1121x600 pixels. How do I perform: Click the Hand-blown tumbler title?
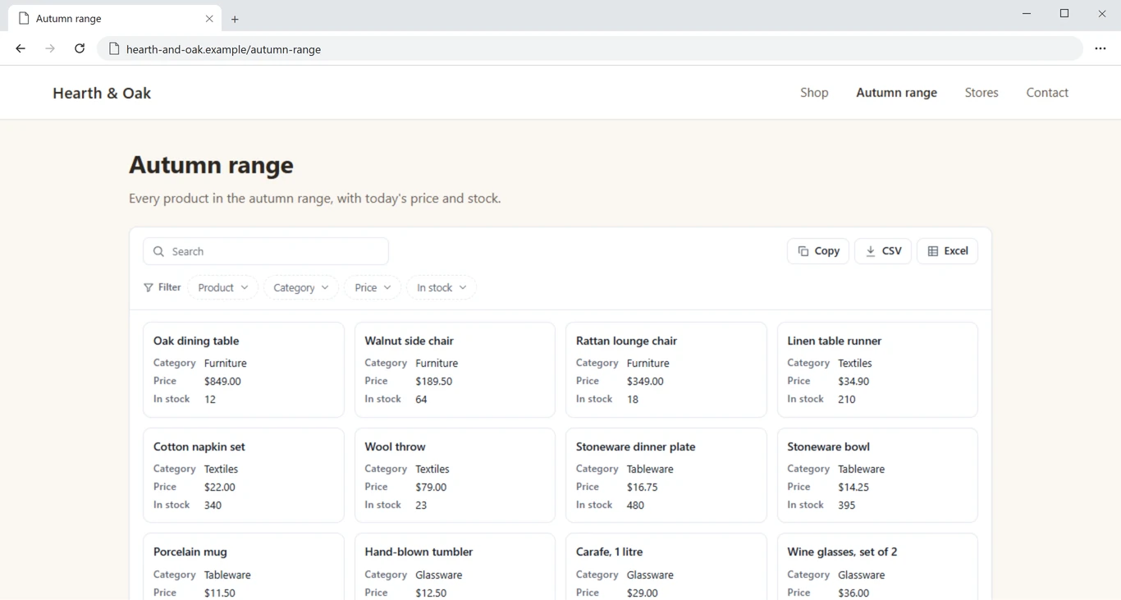coord(419,552)
